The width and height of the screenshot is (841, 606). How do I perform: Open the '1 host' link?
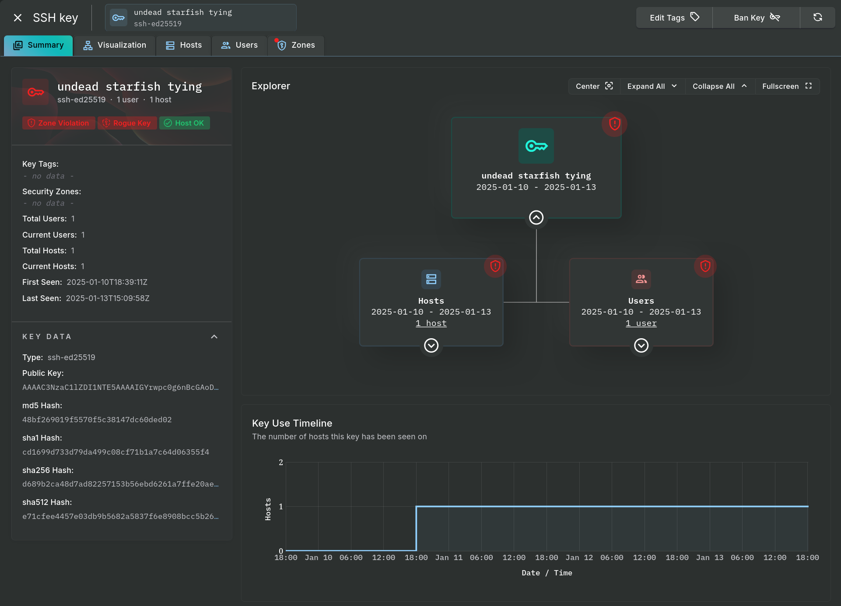(431, 323)
